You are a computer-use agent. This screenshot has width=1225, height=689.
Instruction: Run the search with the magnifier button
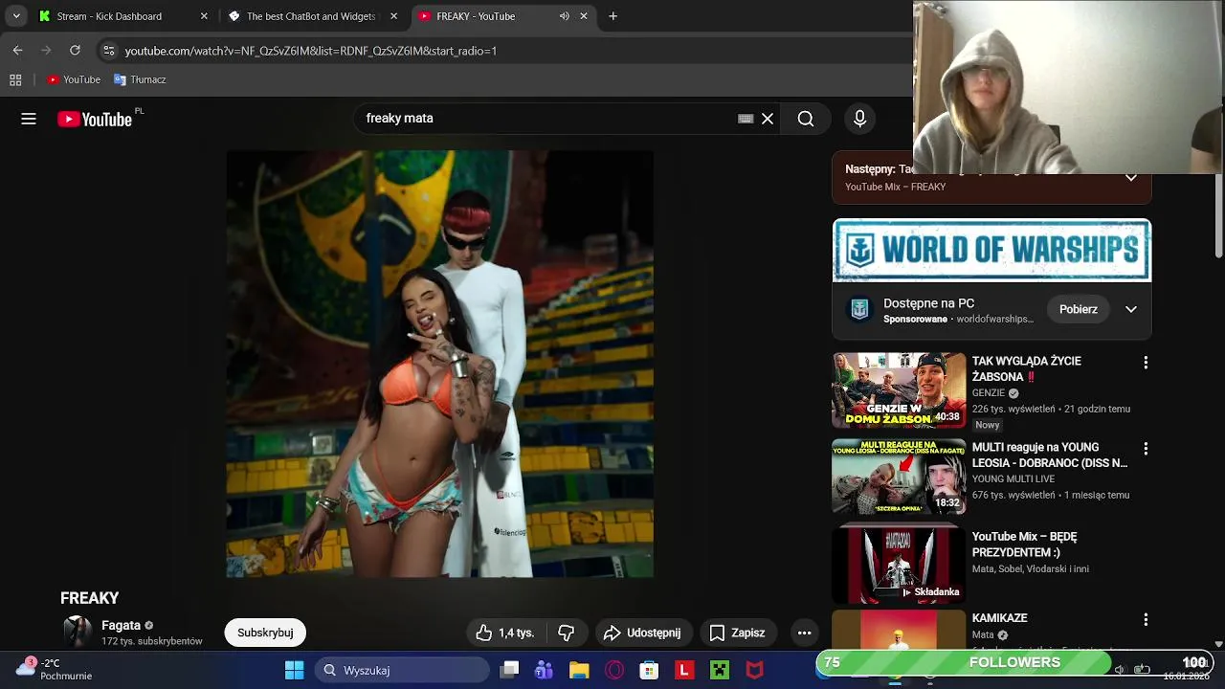click(x=806, y=119)
